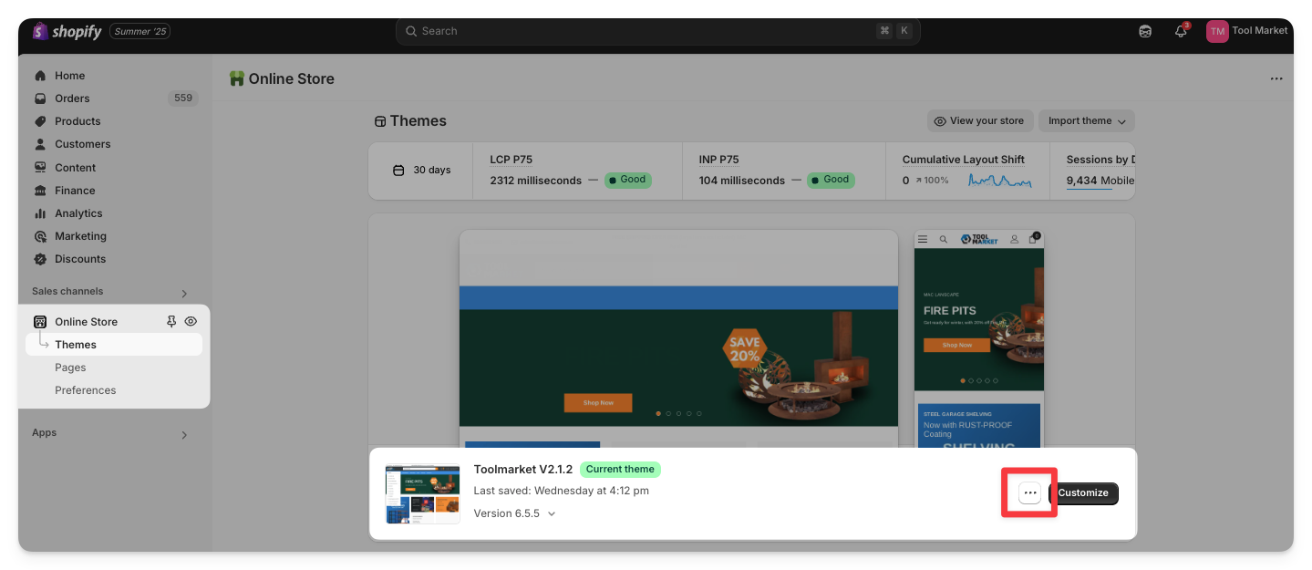Click the Shopify logo
The height and width of the screenshot is (570, 1312).
click(67, 32)
